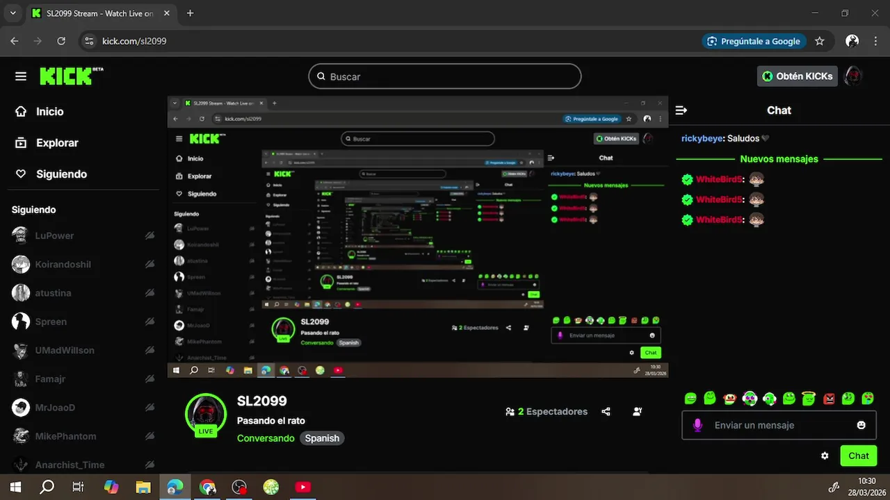890x500 pixels.
Task: Open the emoji picker in message box
Action: point(861,425)
